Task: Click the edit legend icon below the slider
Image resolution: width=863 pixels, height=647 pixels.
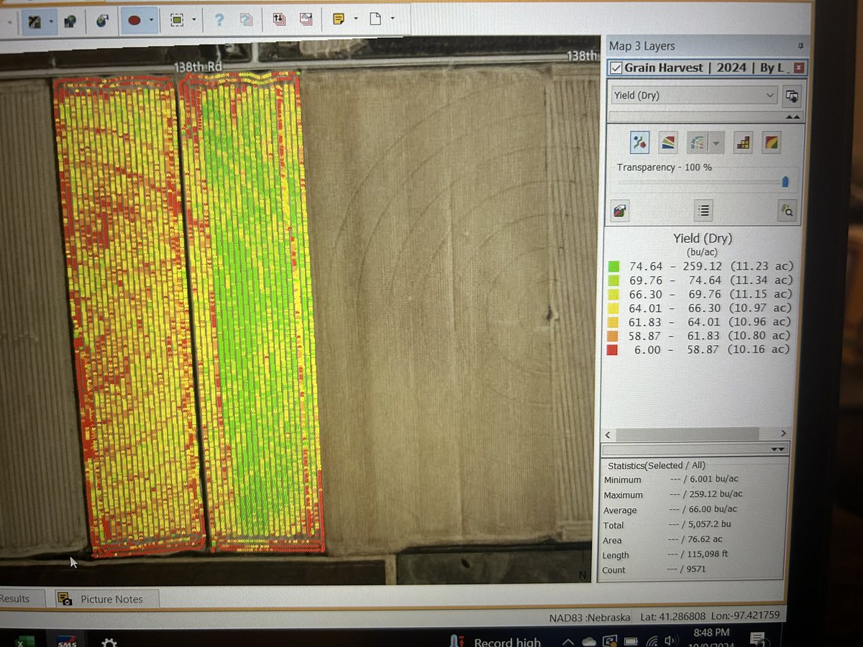Action: point(619,209)
